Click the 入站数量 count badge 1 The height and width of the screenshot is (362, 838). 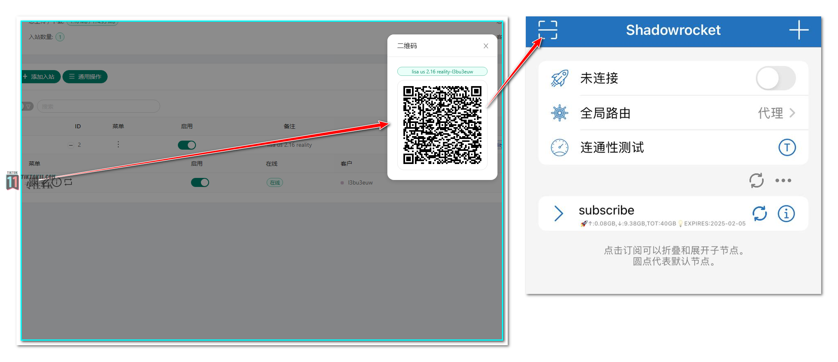60,37
